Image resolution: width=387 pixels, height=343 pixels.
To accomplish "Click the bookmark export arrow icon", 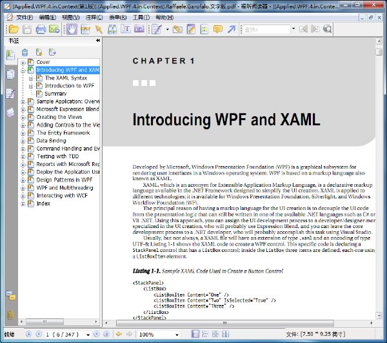I will 52,52.
